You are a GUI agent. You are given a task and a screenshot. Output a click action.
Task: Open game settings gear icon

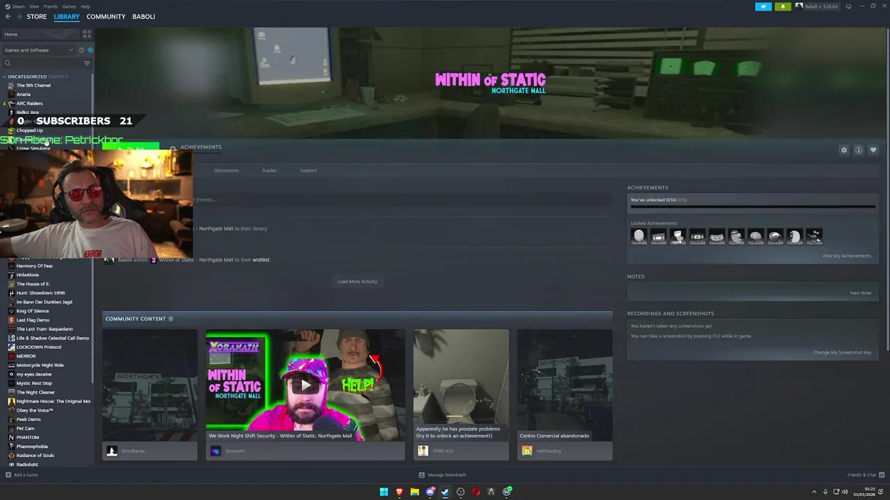click(844, 150)
